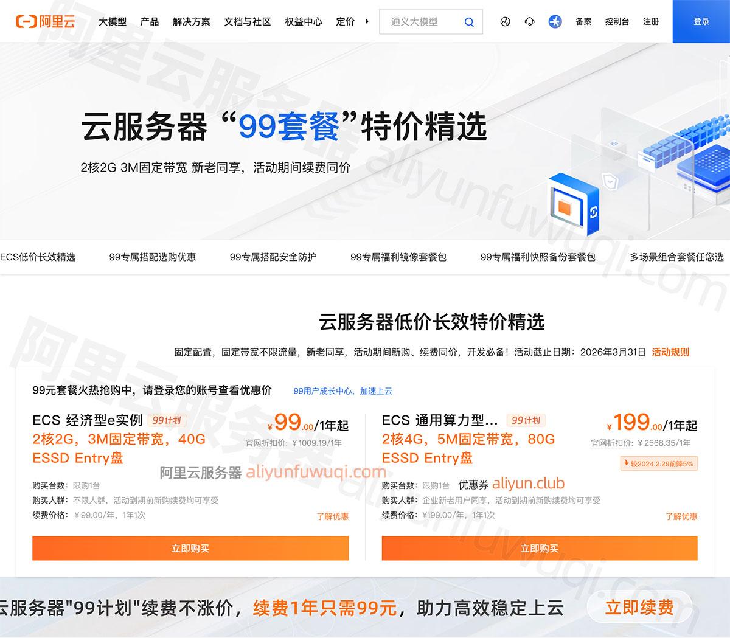
Task: Open the 99用户成长中心，加速上云 link
Action: tap(343, 391)
